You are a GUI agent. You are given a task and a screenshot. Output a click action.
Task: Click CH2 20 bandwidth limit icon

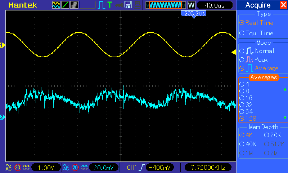coord(75,168)
